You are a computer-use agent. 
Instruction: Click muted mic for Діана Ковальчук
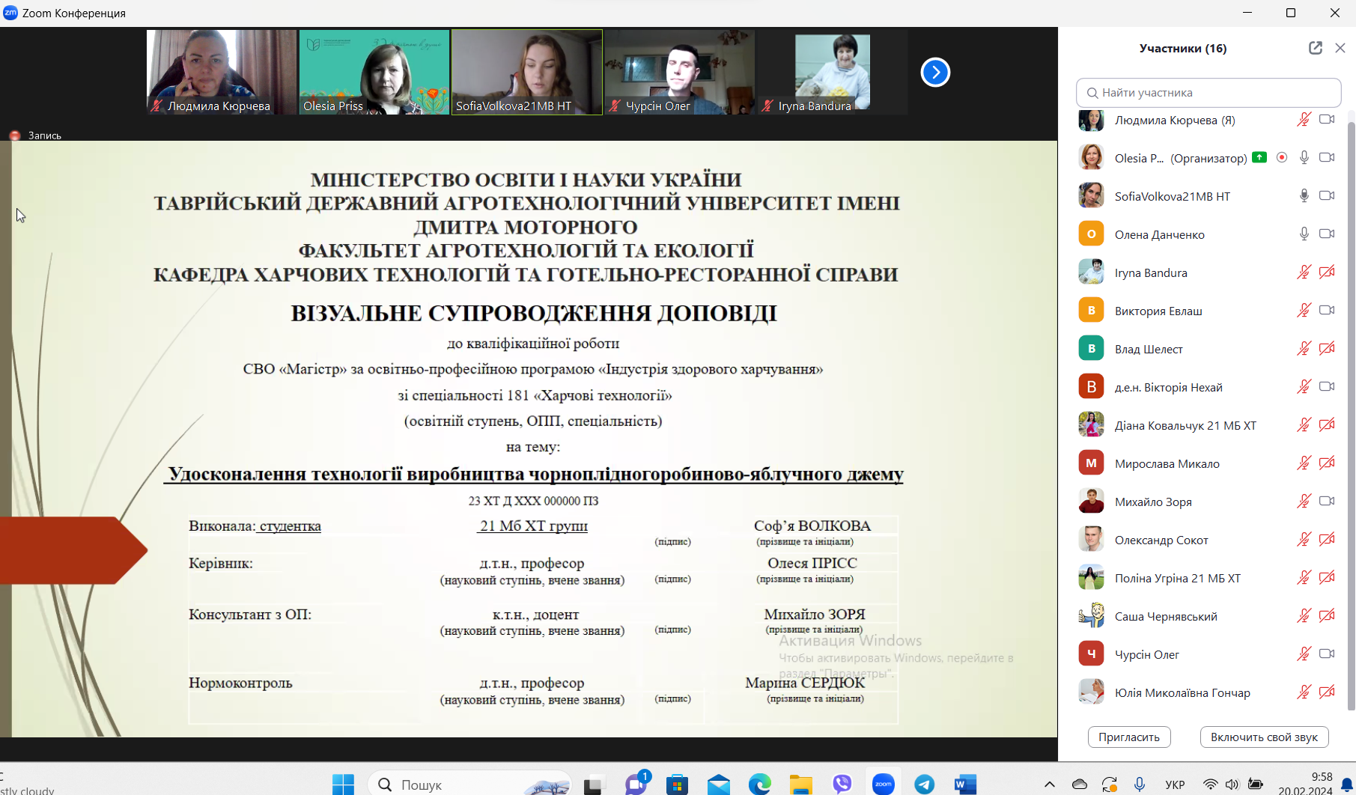(x=1304, y=425)
